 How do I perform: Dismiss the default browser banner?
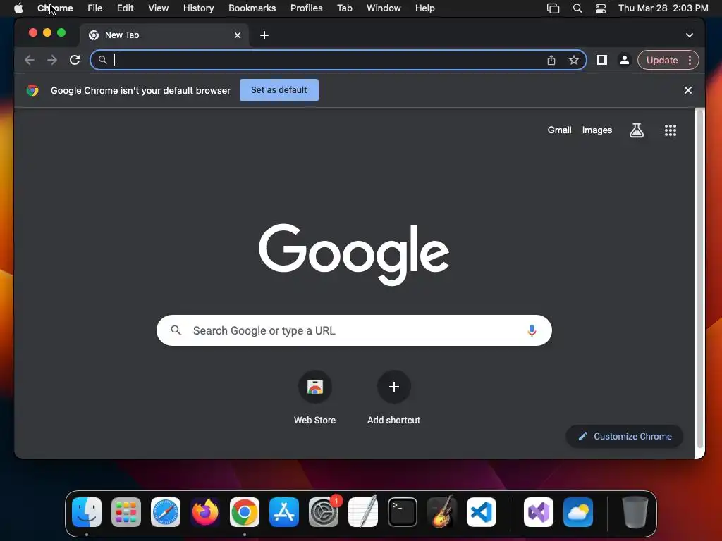[688, 90]
